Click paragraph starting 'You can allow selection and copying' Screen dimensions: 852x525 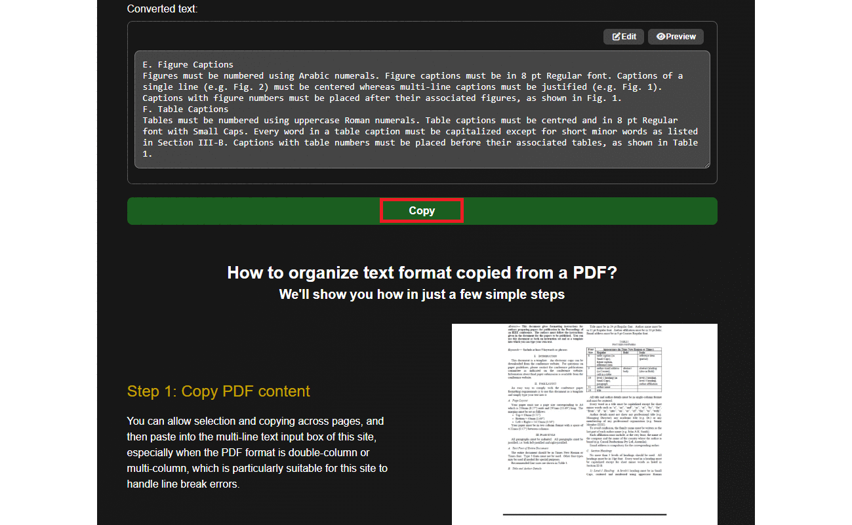click(257, 453)
